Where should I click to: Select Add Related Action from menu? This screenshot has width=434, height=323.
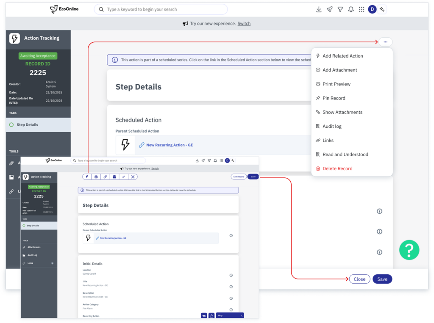(342, 56)
